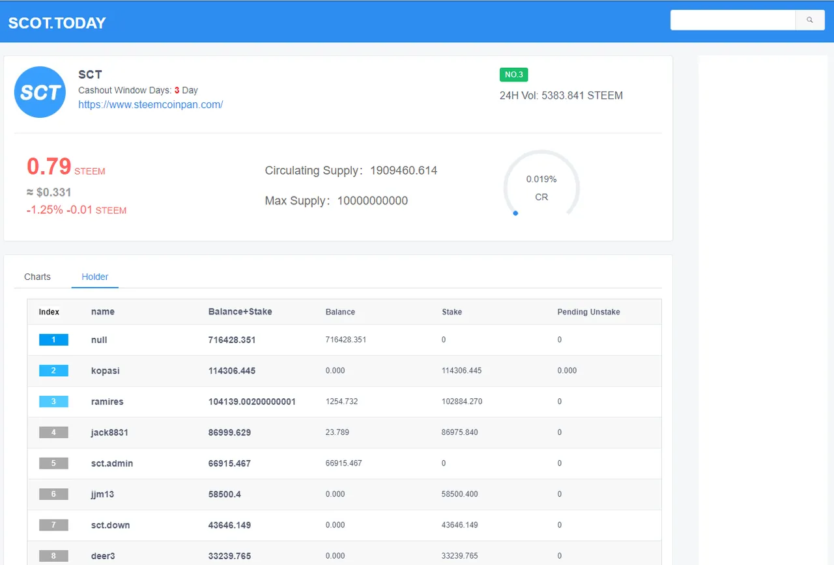Switch to the Charts tab
Screen dimensions: 834x565
(x=37, y=277)
